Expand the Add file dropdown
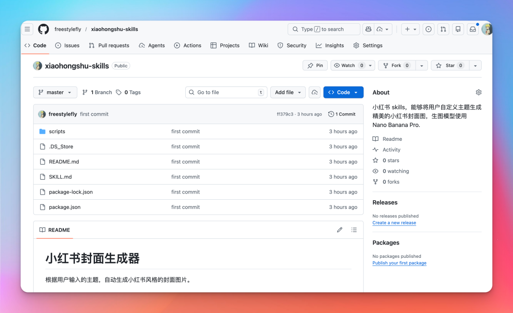513x313 pixels. tap(288, 92)
